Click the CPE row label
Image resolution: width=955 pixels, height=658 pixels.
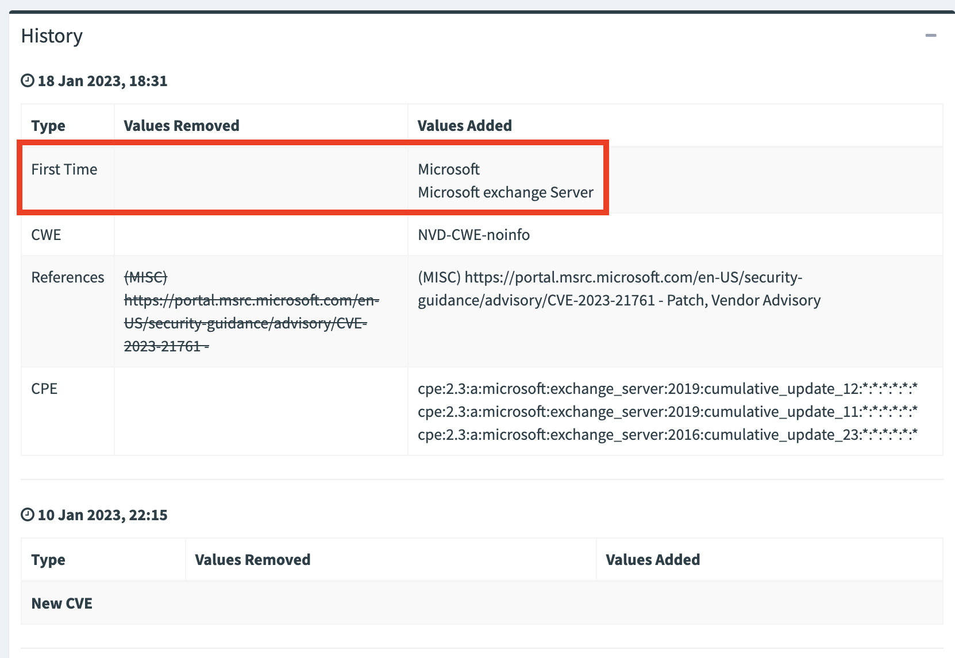45,389
